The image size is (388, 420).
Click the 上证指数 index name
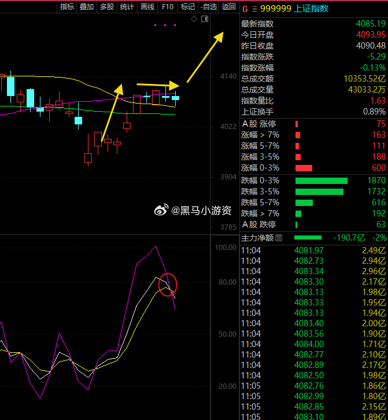pyautogui.click(x=311, y=9)
